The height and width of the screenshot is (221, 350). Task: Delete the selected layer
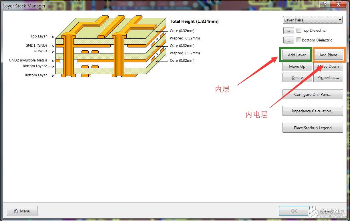297,77
